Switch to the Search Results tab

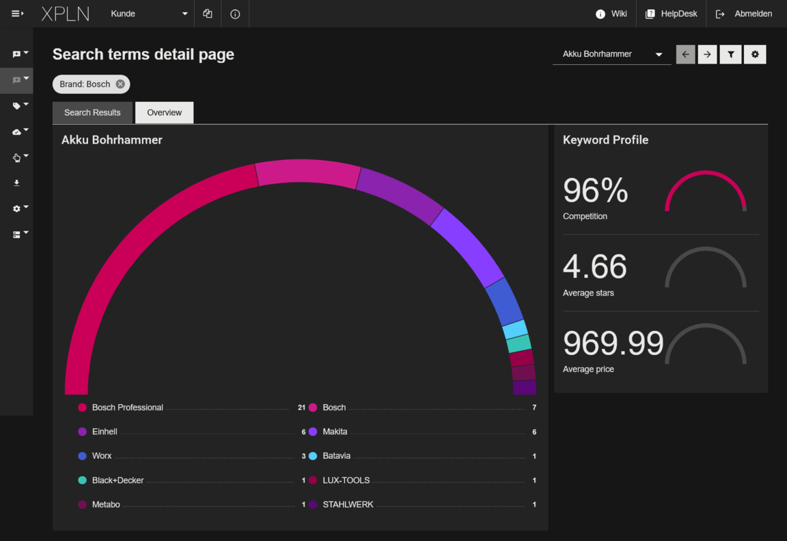[x=92, y=113]
